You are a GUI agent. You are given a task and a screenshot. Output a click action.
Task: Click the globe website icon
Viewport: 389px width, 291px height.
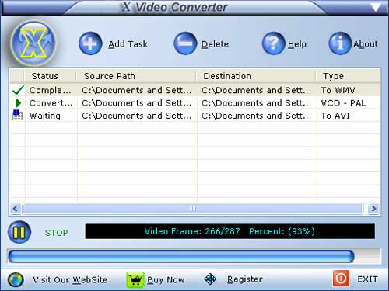click(x=16, y=279)
